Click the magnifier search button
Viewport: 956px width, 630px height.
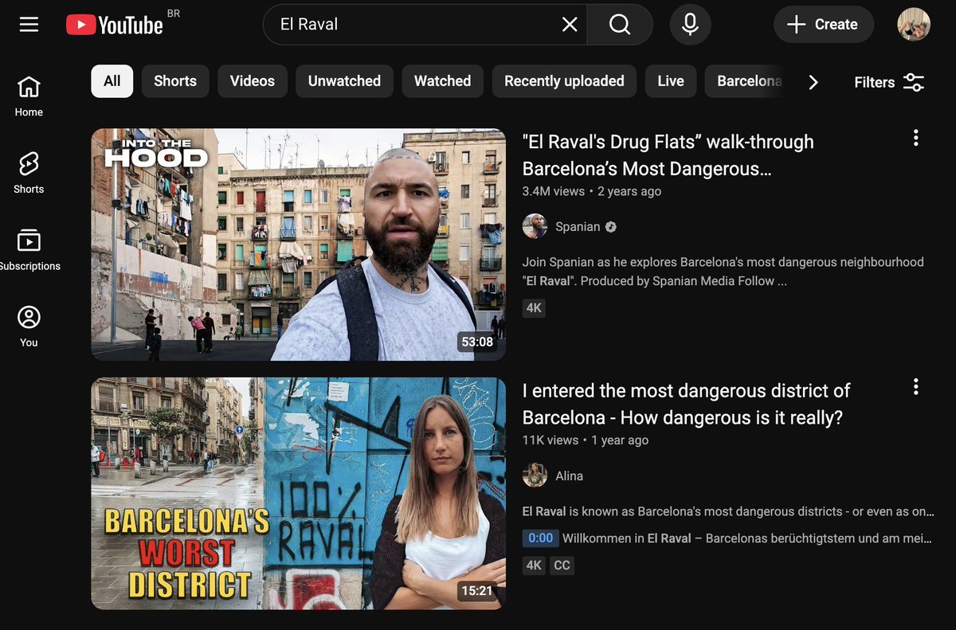click(620, 25)
